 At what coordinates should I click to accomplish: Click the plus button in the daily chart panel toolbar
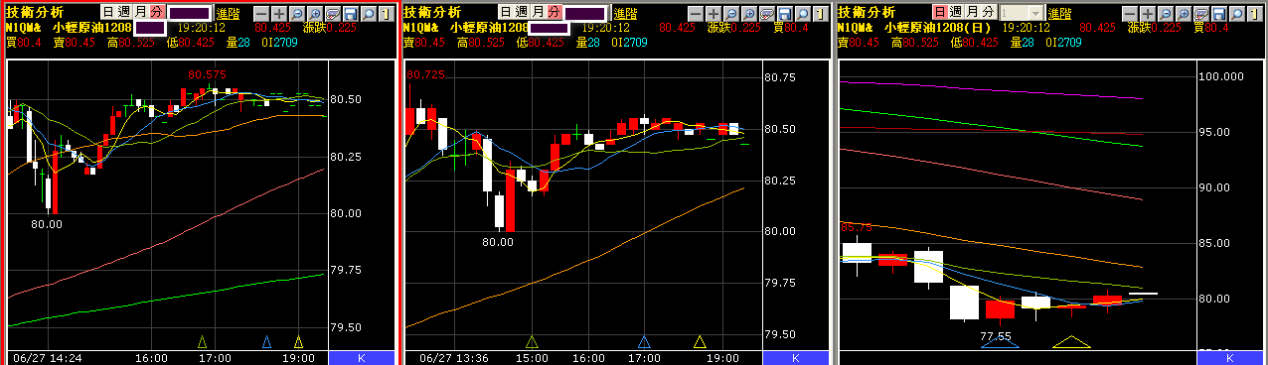1148,13
